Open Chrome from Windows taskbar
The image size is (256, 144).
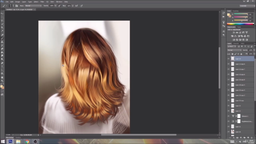coord(27,141)
